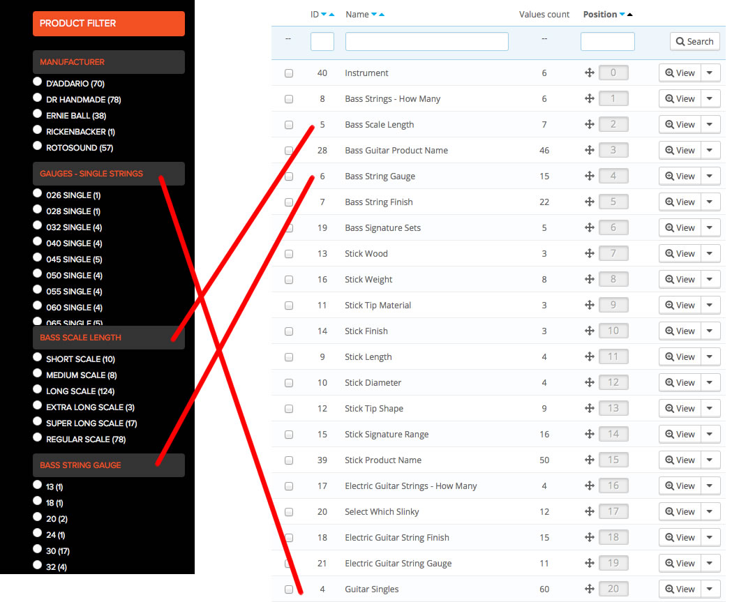The image size is (732, 602).
Task: Open dropdown next to View for Stick Length
Action: tap(710, 356)
